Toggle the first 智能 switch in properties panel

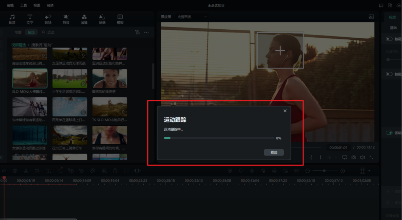pos(389,39)
